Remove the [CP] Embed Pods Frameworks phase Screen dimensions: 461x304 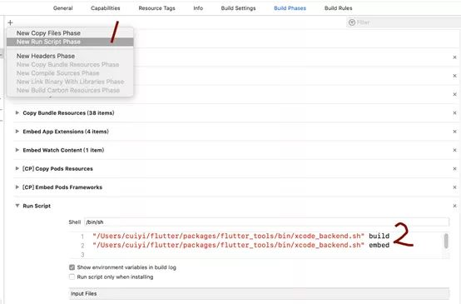454,187
